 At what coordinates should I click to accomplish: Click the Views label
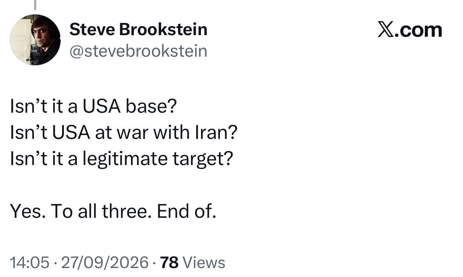(x=204, y=263)
